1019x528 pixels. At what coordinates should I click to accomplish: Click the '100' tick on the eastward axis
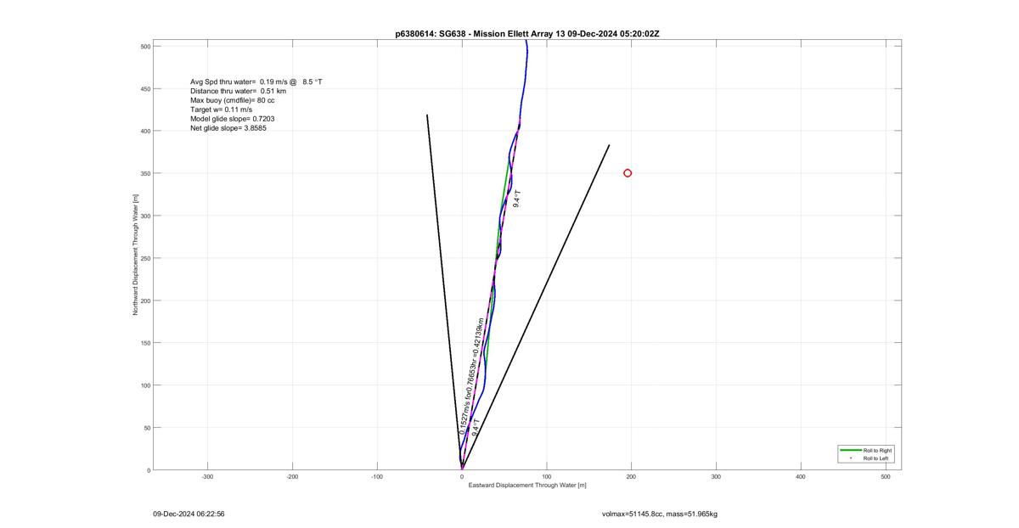(546, 476)
